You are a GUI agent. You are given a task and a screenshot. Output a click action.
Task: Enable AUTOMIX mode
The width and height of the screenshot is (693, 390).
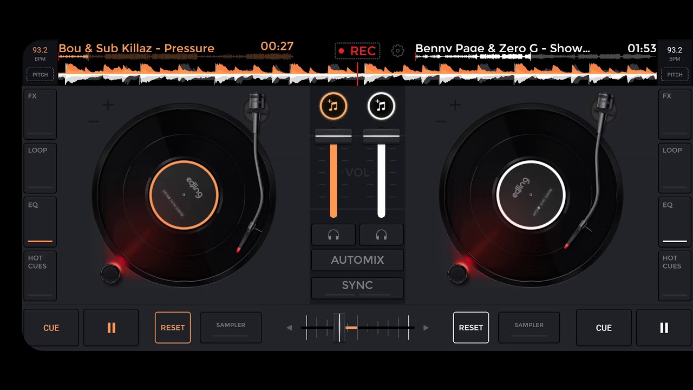(x=357, y=260)
